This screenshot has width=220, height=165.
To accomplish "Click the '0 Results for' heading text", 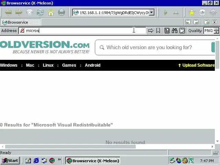I will coord(56,125).
